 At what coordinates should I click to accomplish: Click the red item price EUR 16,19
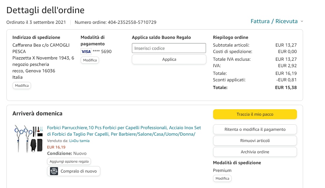56,147
